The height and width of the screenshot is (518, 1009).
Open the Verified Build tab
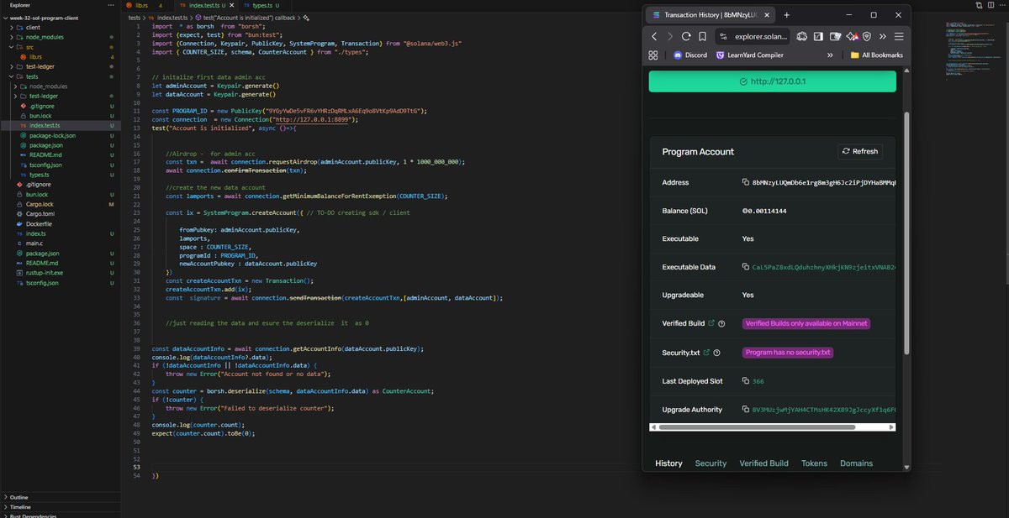[x=763, y=463]
